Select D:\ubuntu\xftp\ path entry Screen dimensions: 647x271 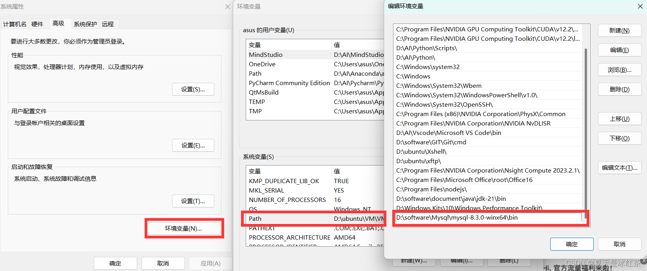[488, 161]
